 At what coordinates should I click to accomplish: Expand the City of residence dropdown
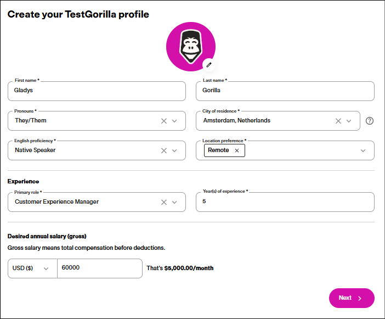(349, 121)
